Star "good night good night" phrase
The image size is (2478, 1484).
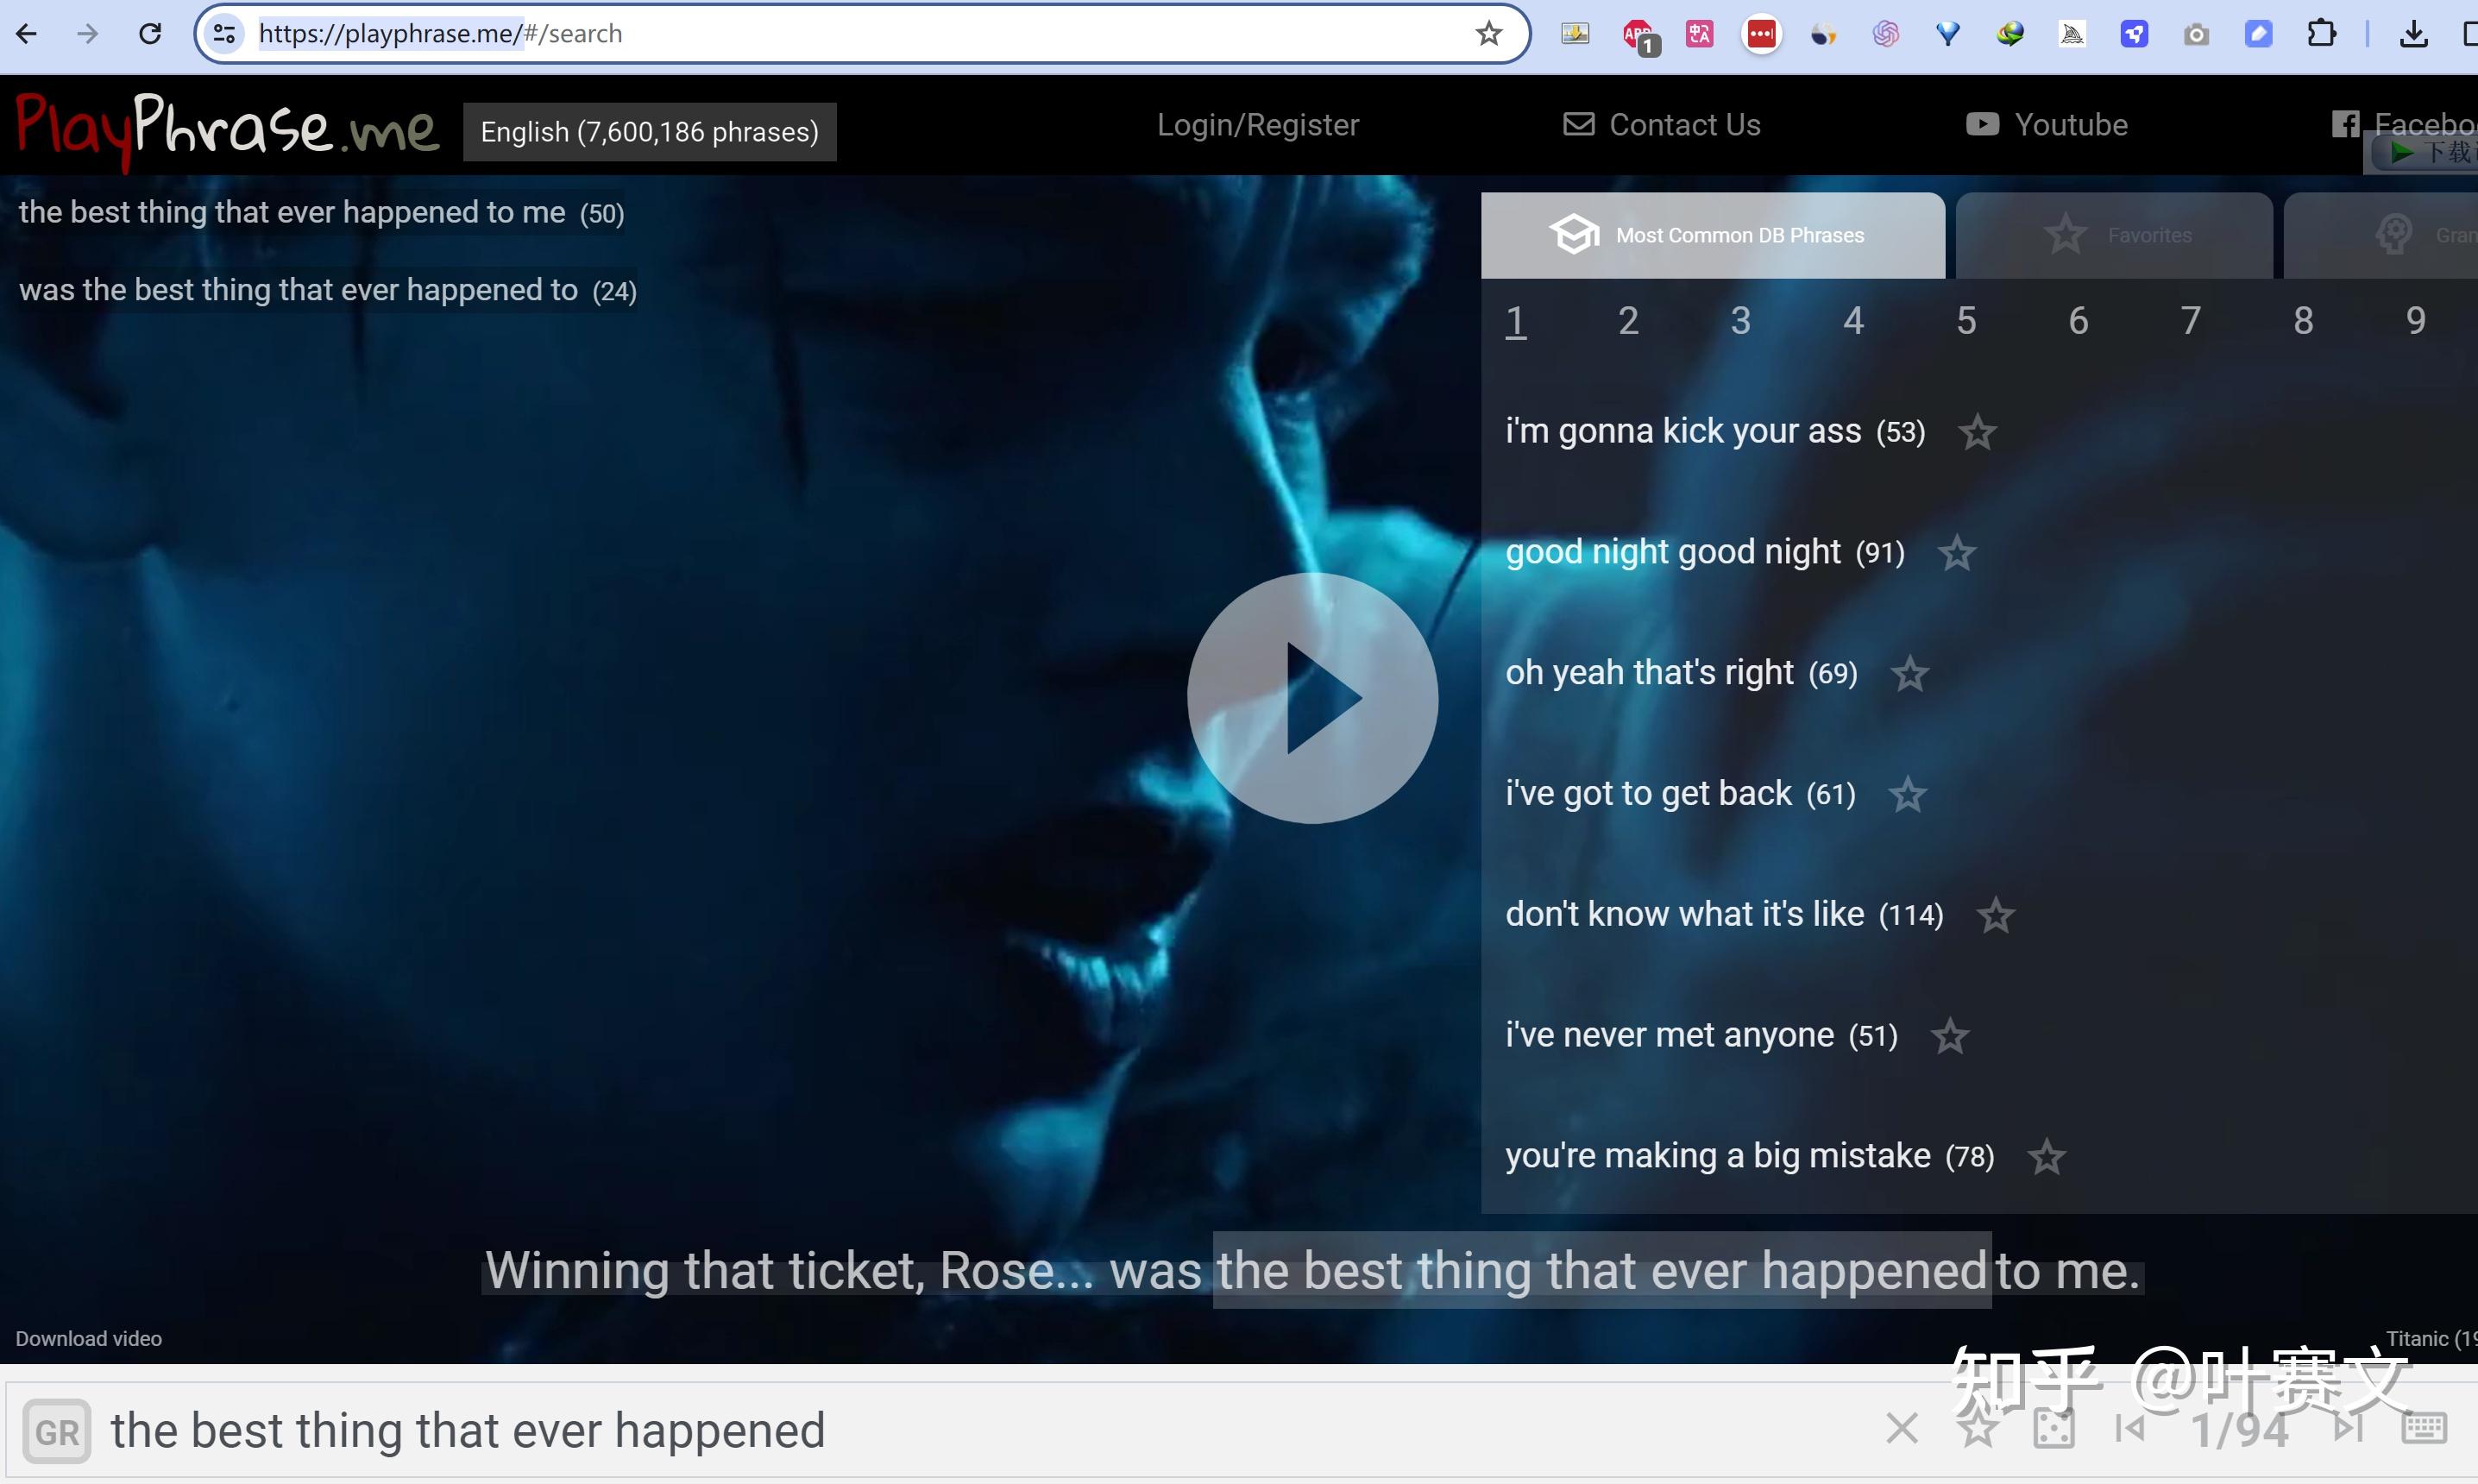click(x=1957, y=553)
